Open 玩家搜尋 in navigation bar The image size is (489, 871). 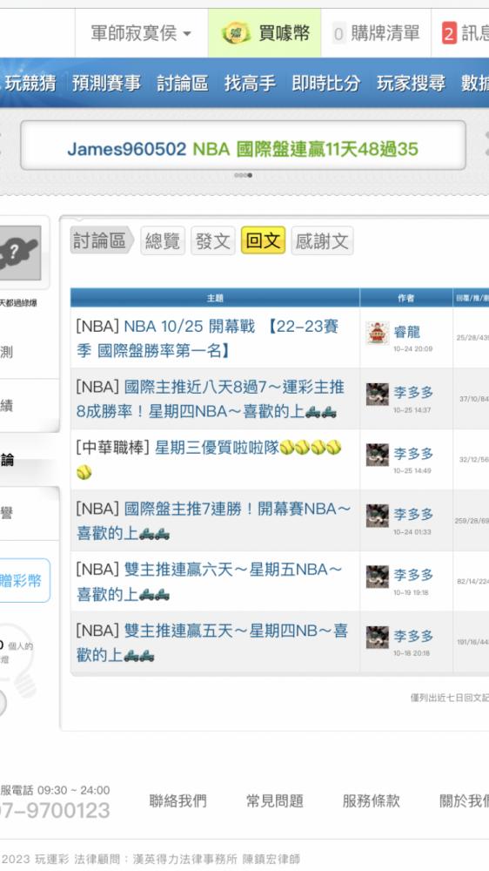[411, 84]
